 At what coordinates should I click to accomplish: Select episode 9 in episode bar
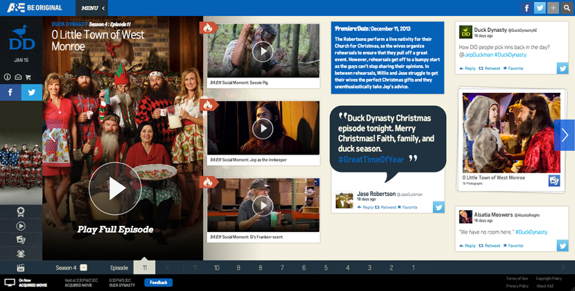pyautogui.click(x=238, y=267)
